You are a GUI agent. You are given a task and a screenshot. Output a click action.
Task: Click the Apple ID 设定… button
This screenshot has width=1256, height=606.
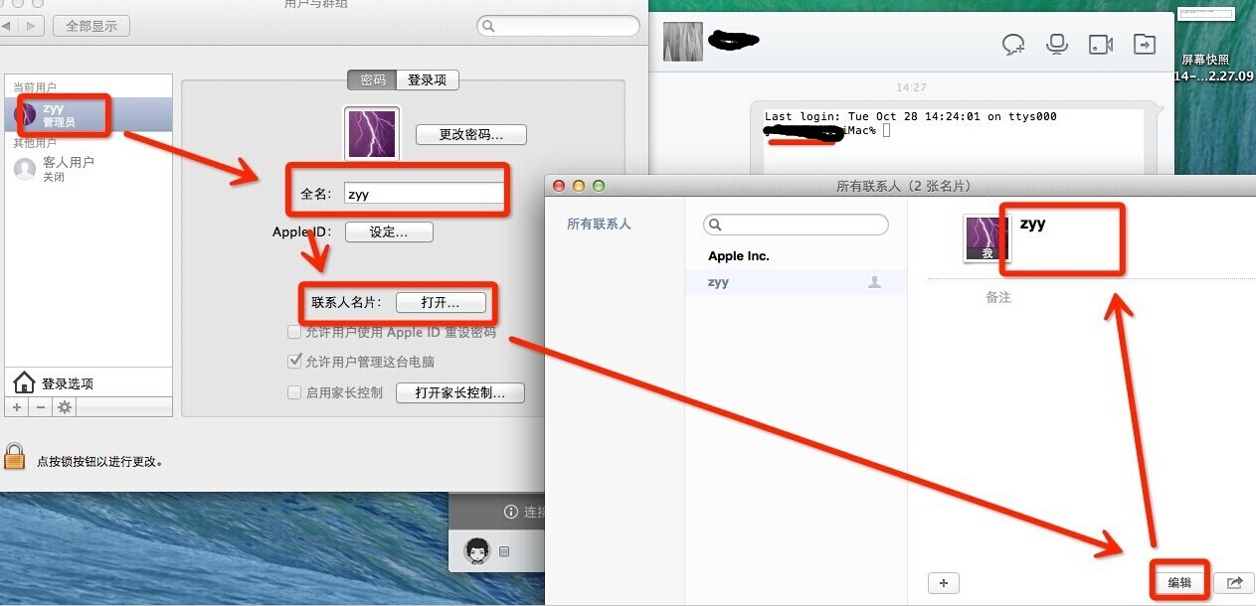point(389,231)
